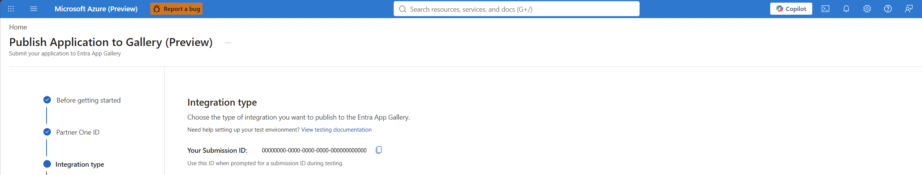The height and width of the screenshot is (175, 922).
Task: Click the Microsoft Azure (Preview) title
Action: pyautogui.click(x=96, y=9)
